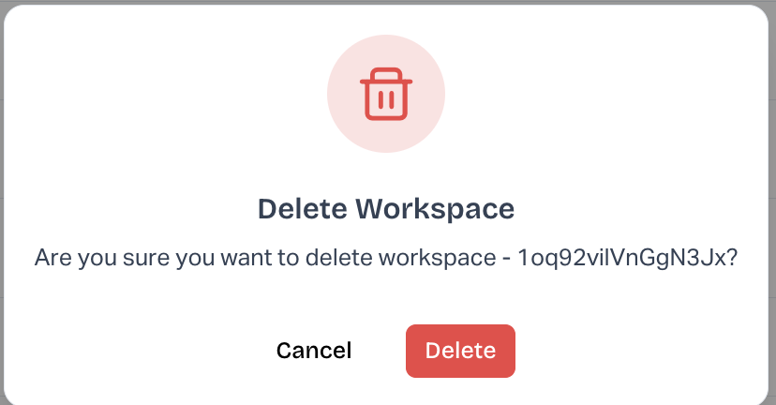Click the Delete Workspace heading
This screenshot has height=405, width=776.
click(386, 208)
